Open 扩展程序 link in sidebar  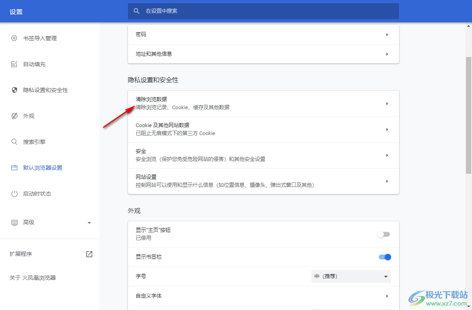(x=20, y=254)
